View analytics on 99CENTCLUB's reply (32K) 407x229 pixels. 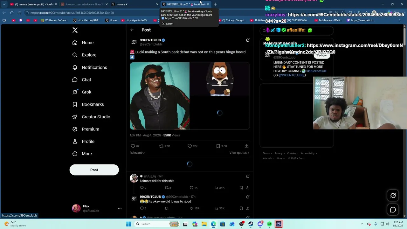point(219,208)
